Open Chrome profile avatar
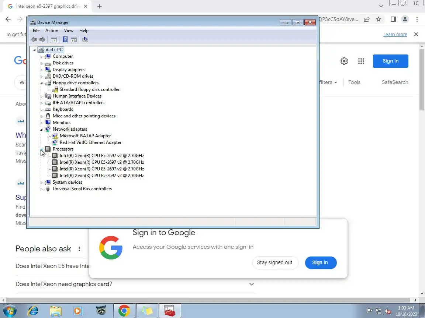Image resolution: width=425 pixels, height=318 pixels. [x=405, y=19]
